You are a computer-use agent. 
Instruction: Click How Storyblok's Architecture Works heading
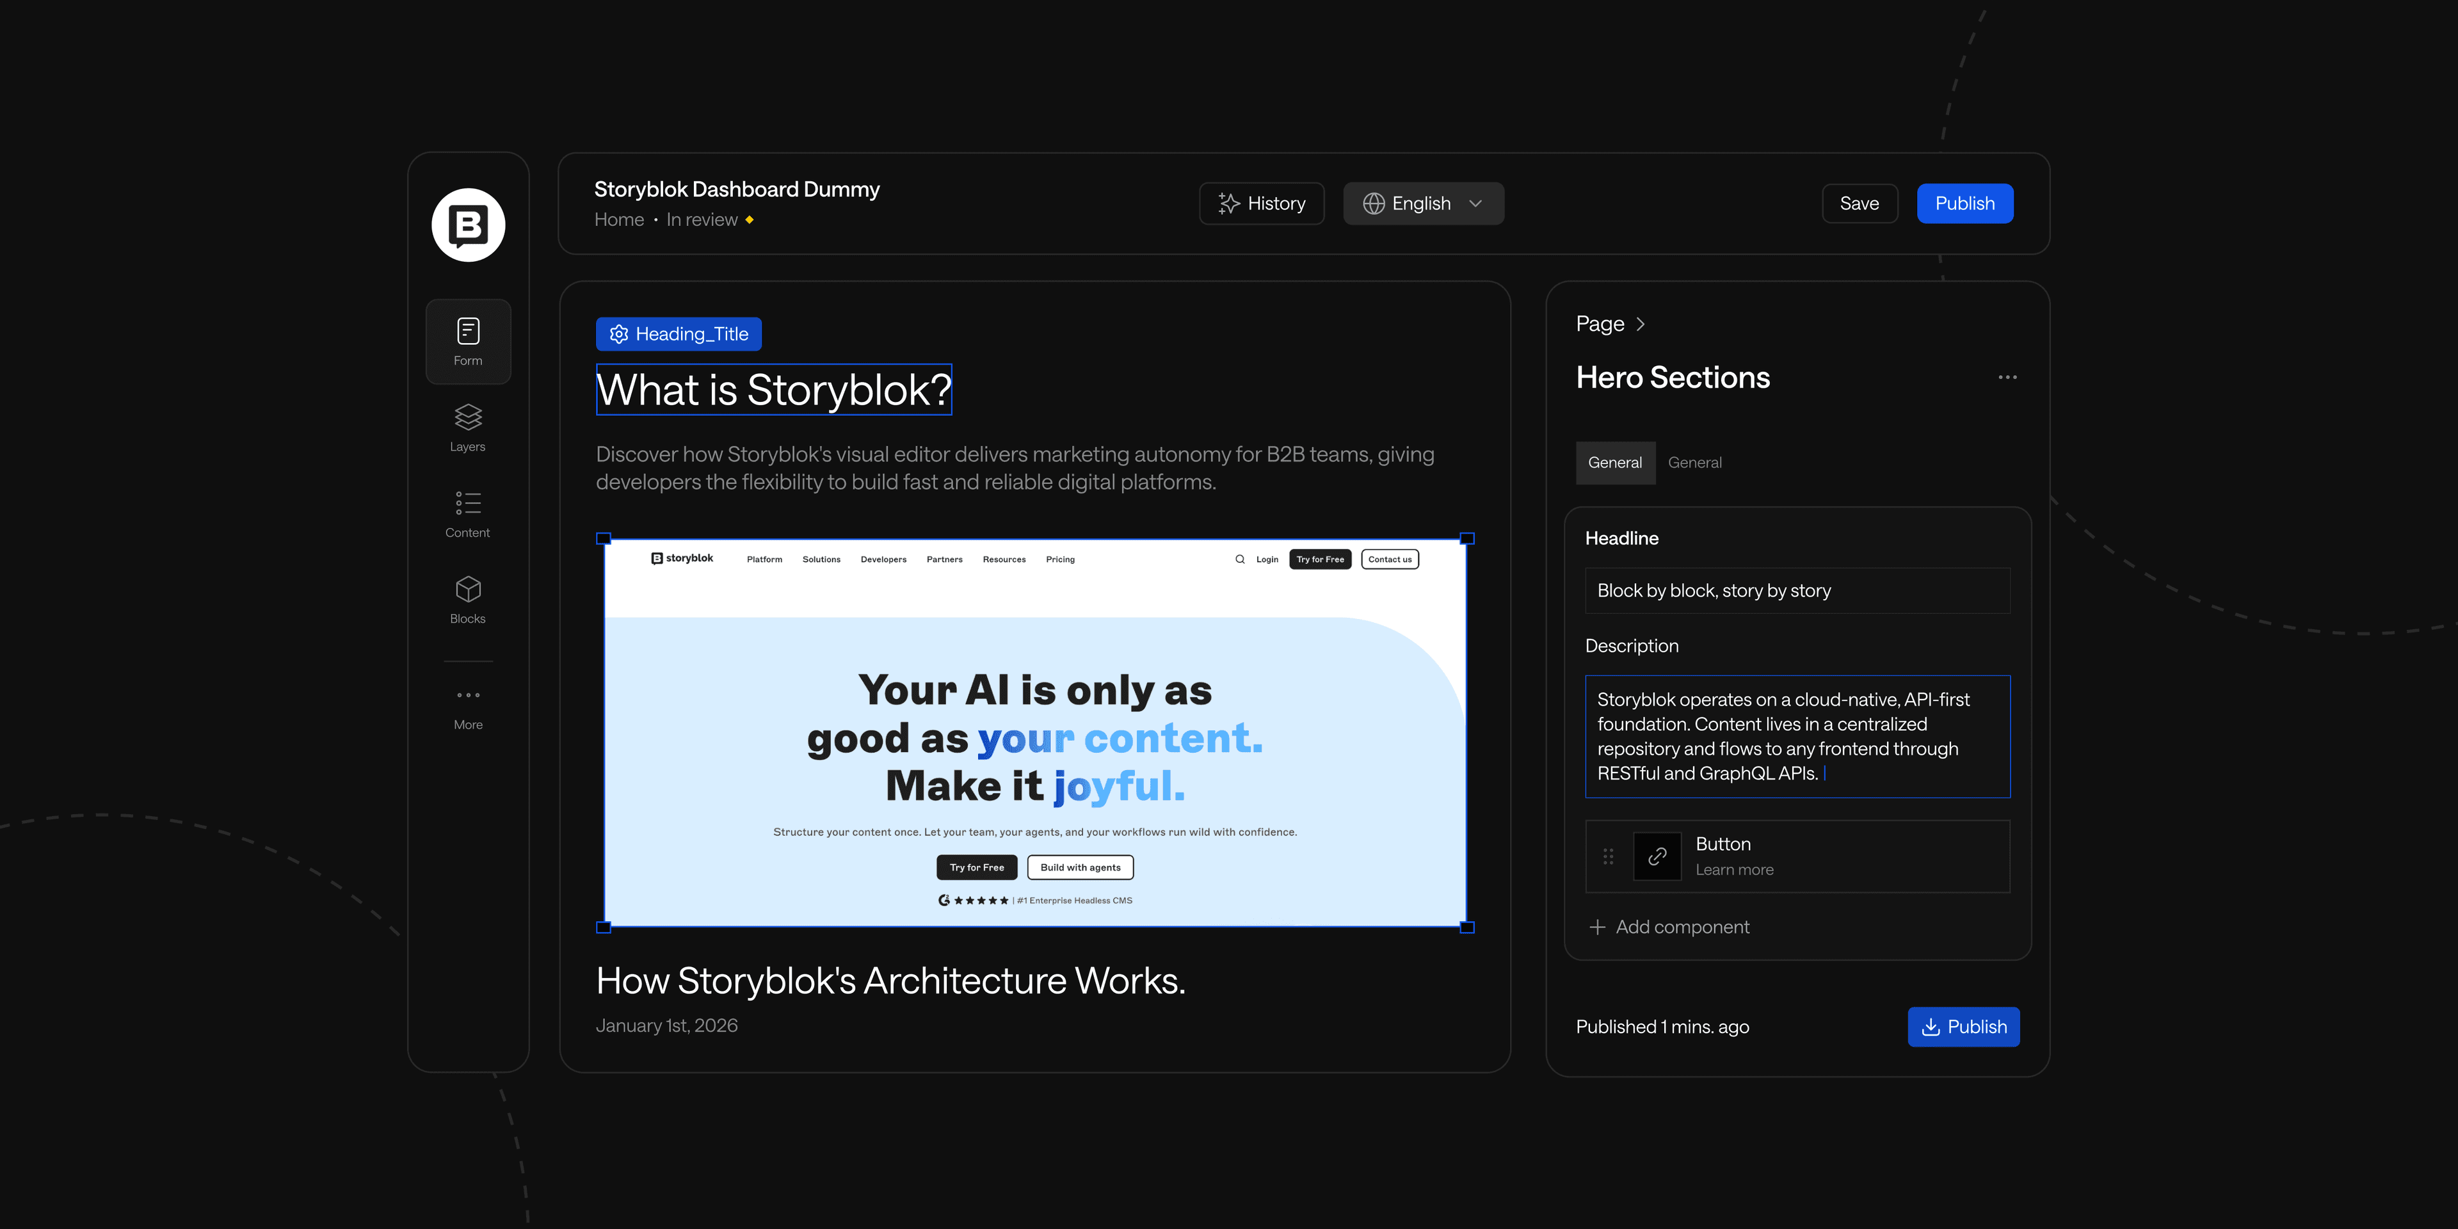[x=891, y=981]
